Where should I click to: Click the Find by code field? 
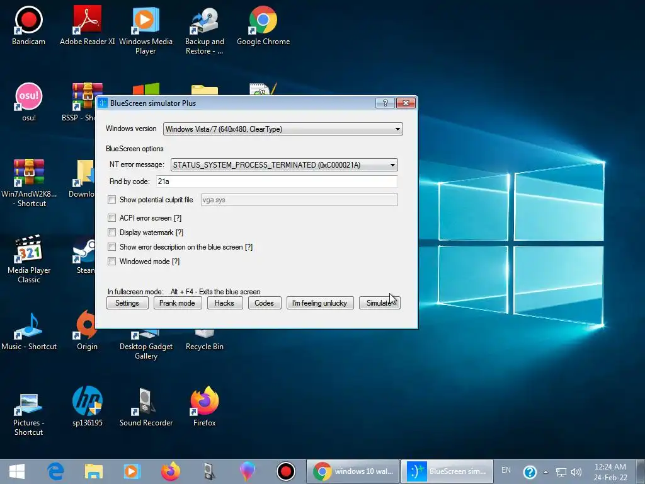point(277,181)
